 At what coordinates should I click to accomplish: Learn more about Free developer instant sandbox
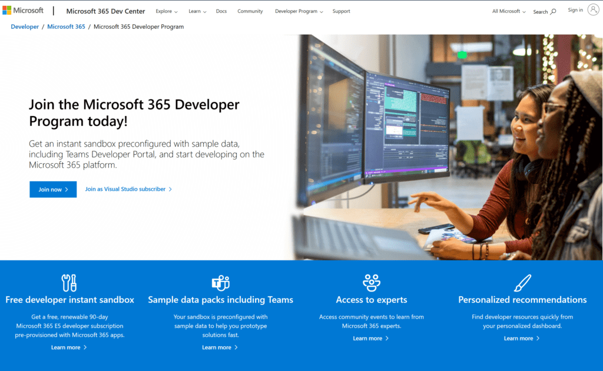69,347
